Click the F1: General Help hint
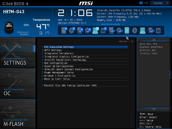 [x=150, y=127]
